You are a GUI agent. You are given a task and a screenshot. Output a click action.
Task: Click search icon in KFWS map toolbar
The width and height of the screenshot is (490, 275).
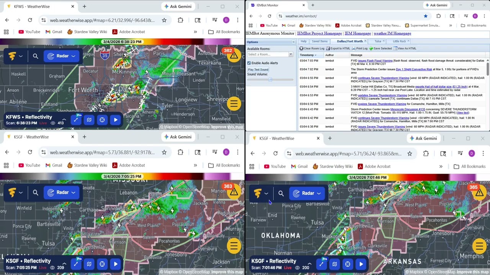click(36, 56)
